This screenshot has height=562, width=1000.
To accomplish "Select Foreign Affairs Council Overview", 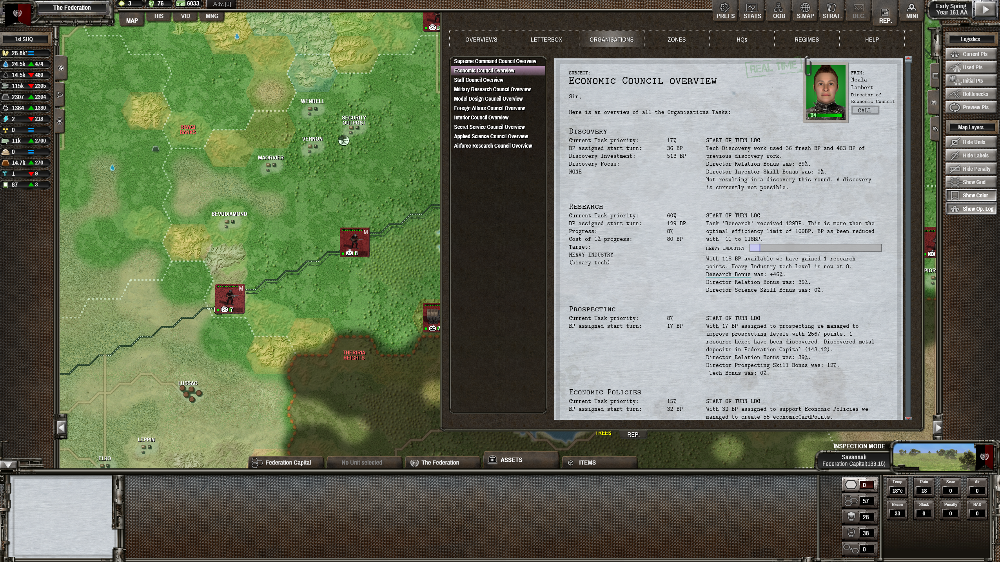I will pos(498,108).
